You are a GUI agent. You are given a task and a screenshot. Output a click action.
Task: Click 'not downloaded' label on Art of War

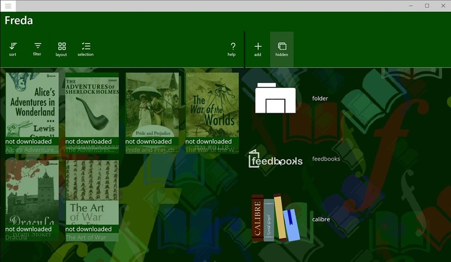point(89,229)
